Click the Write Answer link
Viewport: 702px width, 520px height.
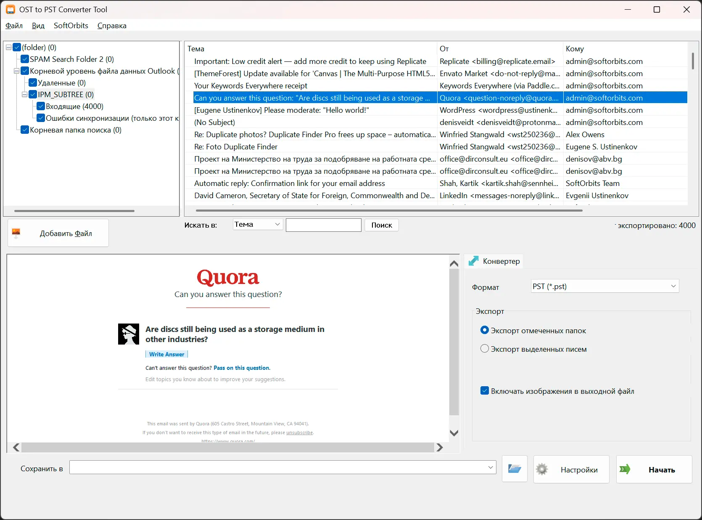pyautogui.click(x=166, y=354)
